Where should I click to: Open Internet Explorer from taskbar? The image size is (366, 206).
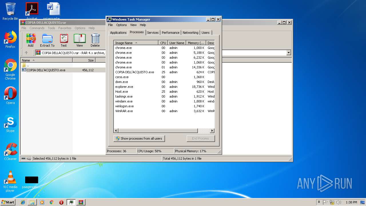tap(23, 202)
